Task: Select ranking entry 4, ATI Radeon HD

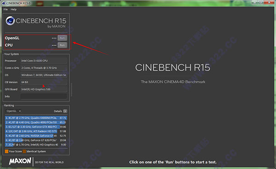Action: [x=36, y=131]
